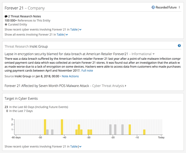The image size is (186, 153).
Task: Open the Full note link
Action: [87, 71]
